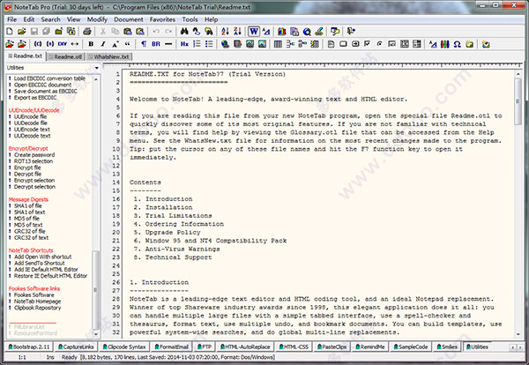Run the Create password clip
Screen dimensions: 529x365
point(34,155)
